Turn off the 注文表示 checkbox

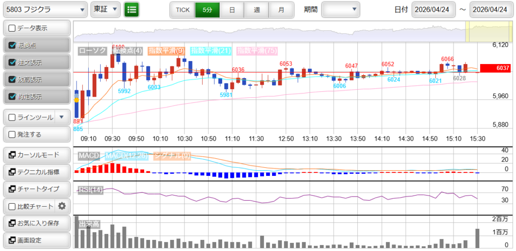coord(13,62)
